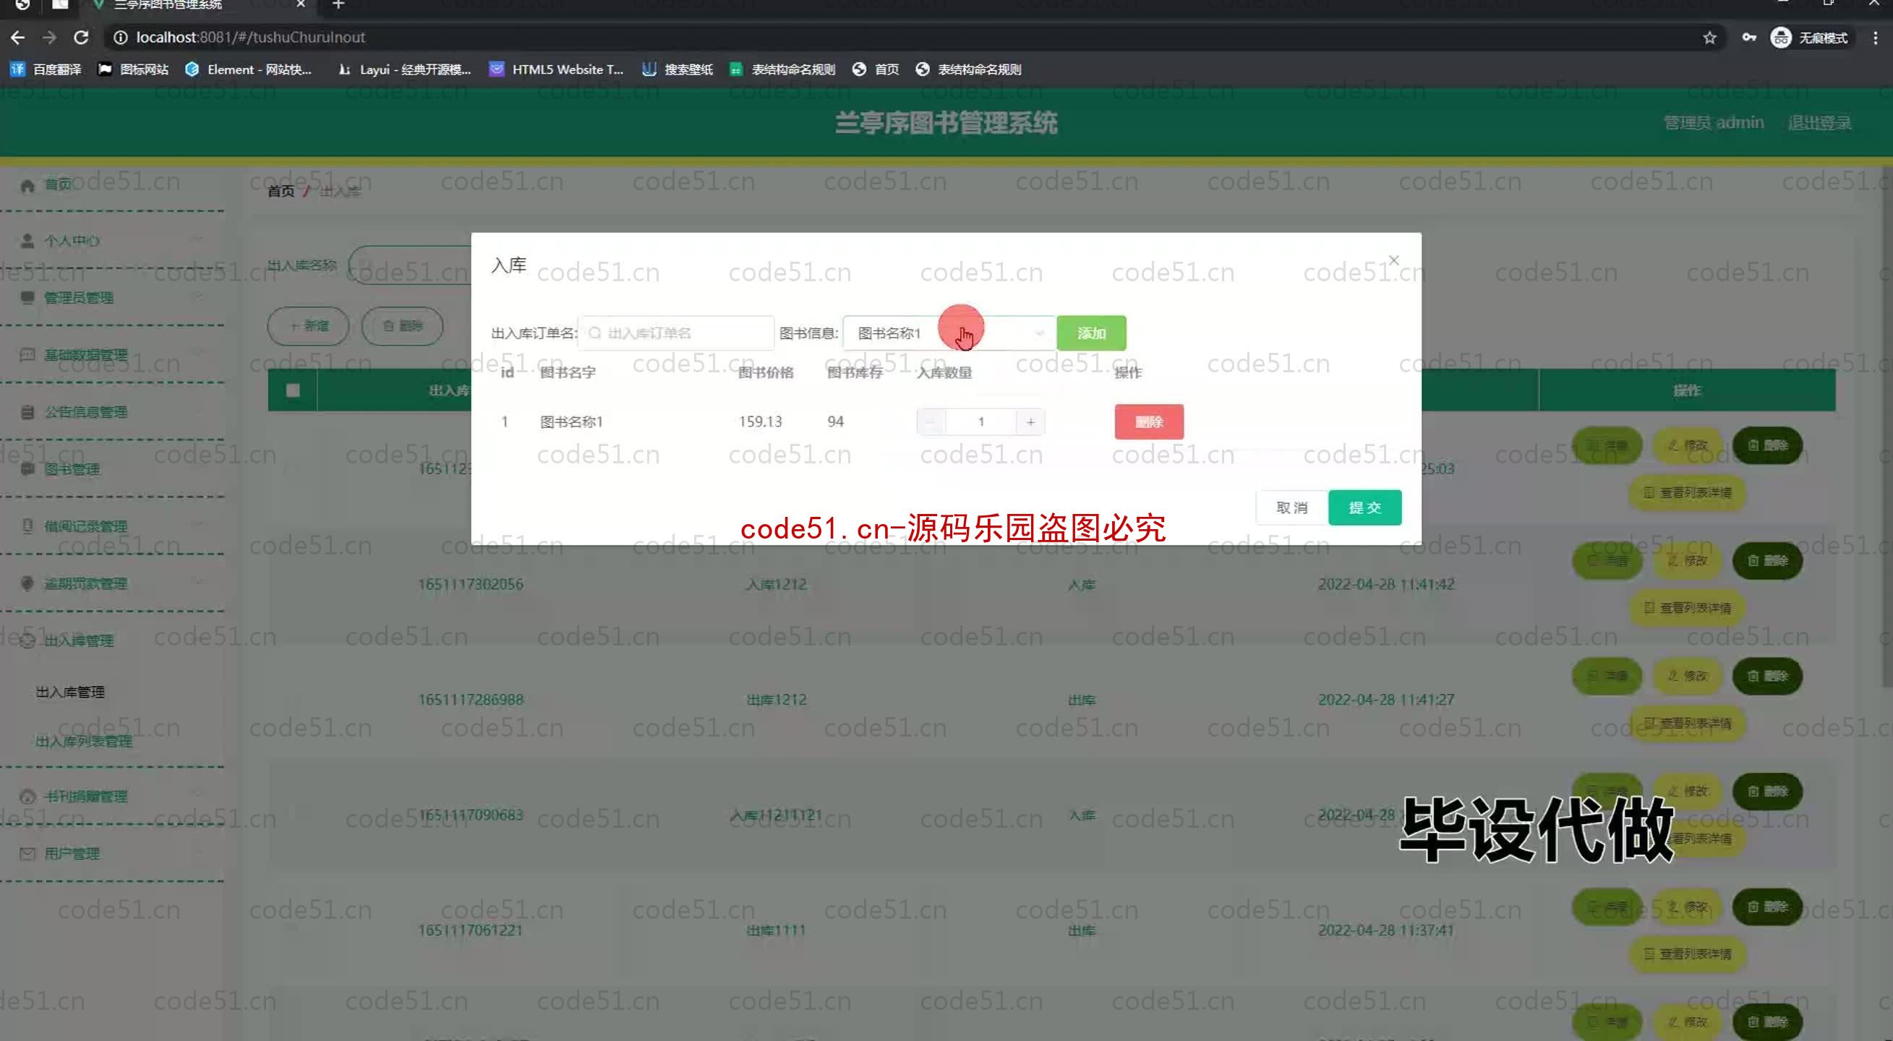Toggle the table header select-all checkbox
Viewport: 1893px width, 1041px height.
pos(292,390)
